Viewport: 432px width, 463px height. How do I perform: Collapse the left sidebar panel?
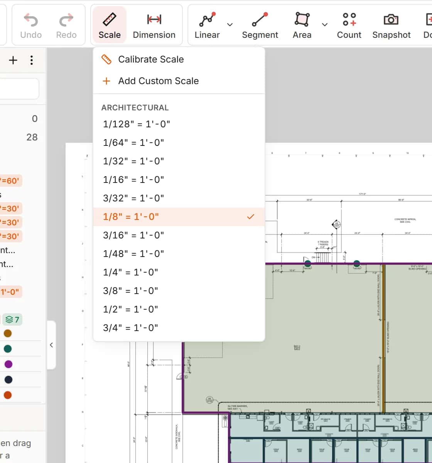click(51, 345)
